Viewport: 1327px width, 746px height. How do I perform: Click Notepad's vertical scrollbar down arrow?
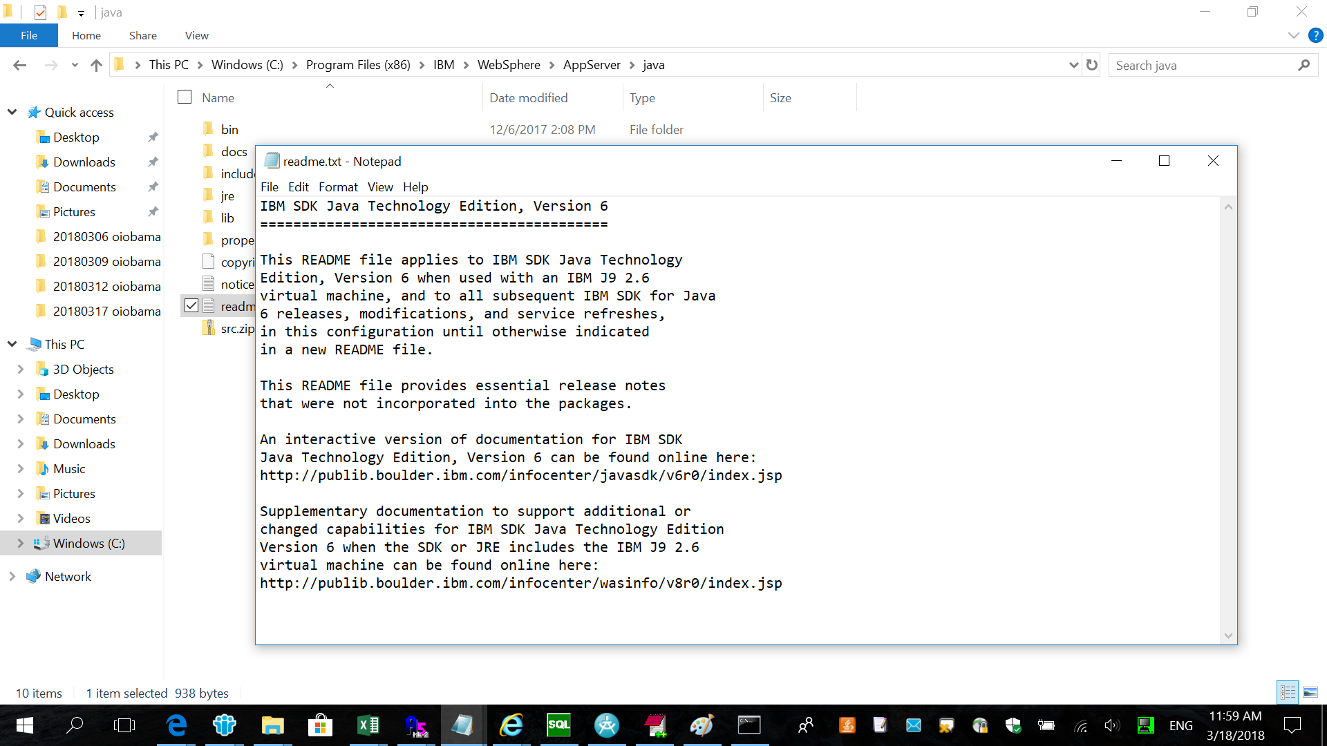coord(1228,635)
